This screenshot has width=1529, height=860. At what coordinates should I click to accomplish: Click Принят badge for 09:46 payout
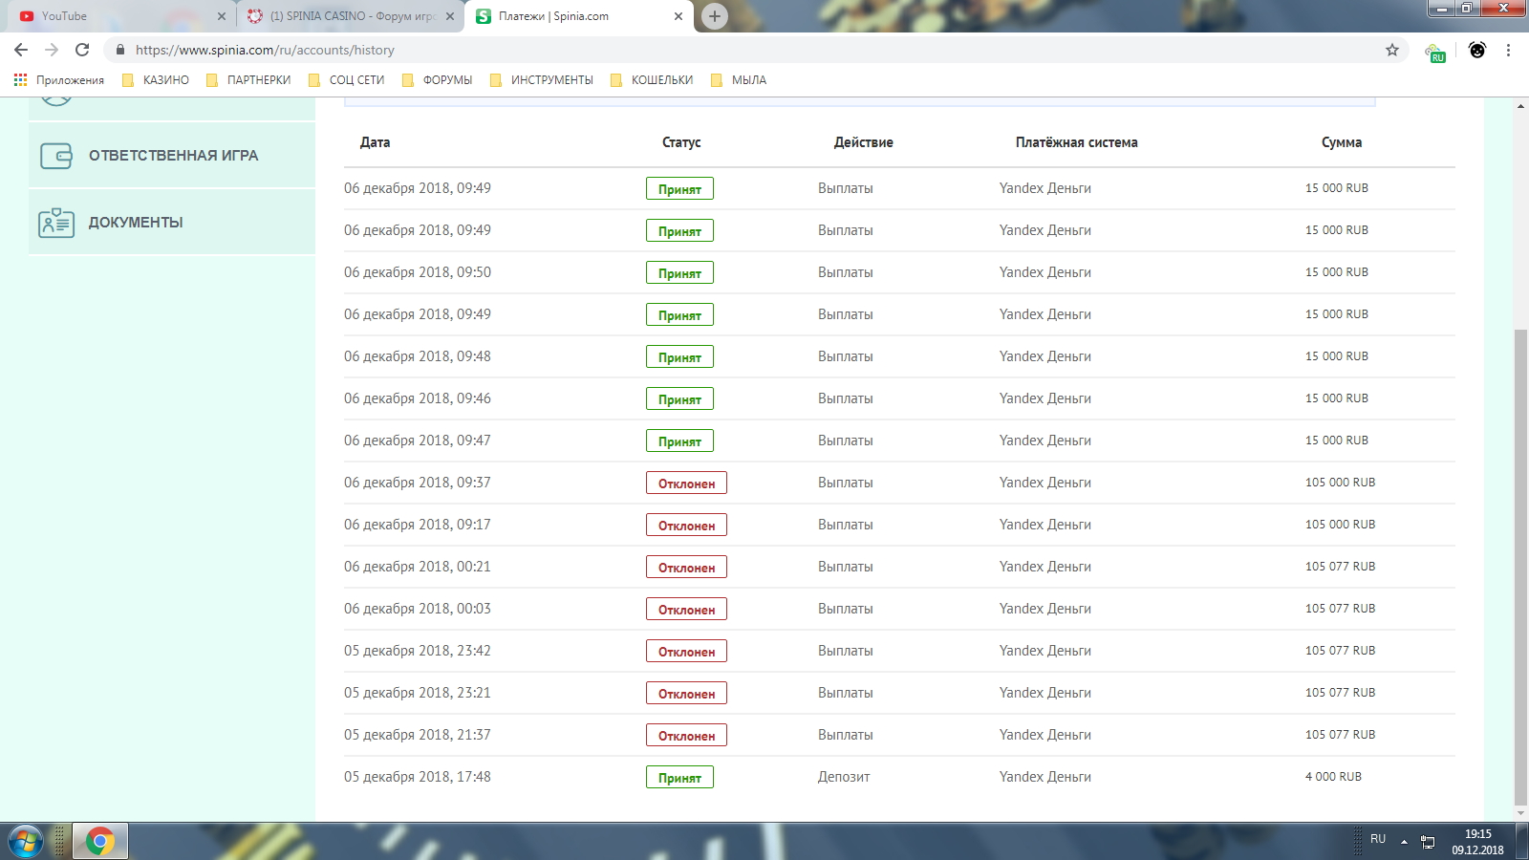[679, 399]
